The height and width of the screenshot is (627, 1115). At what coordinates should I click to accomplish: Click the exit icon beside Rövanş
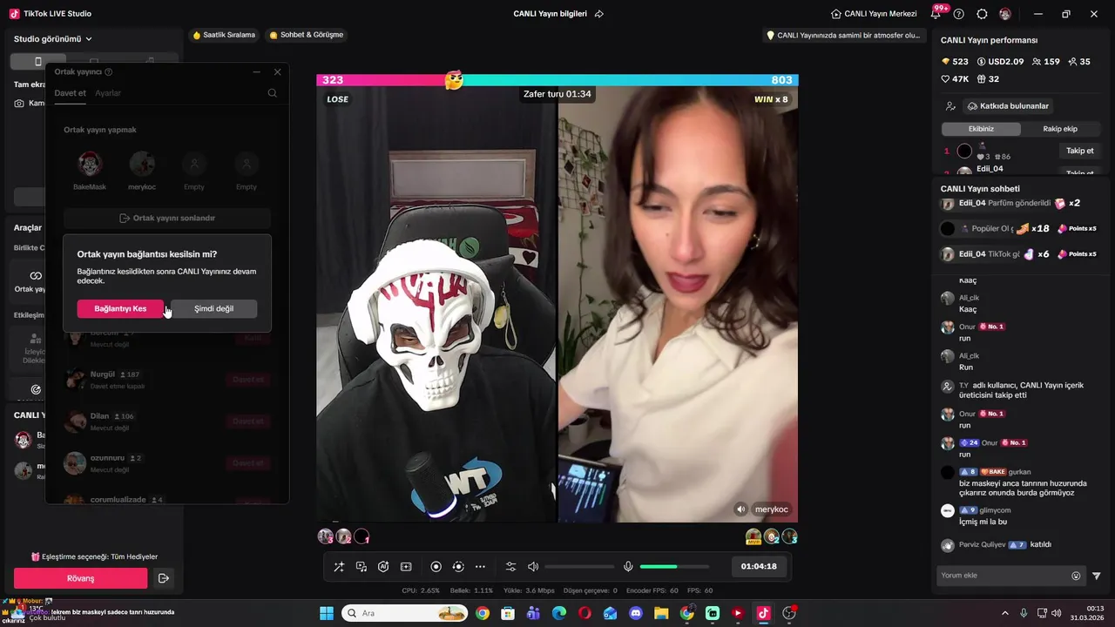162,578
